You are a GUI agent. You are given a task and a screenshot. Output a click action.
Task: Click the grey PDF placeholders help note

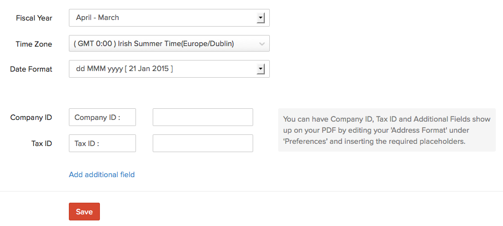click(386, 130)
